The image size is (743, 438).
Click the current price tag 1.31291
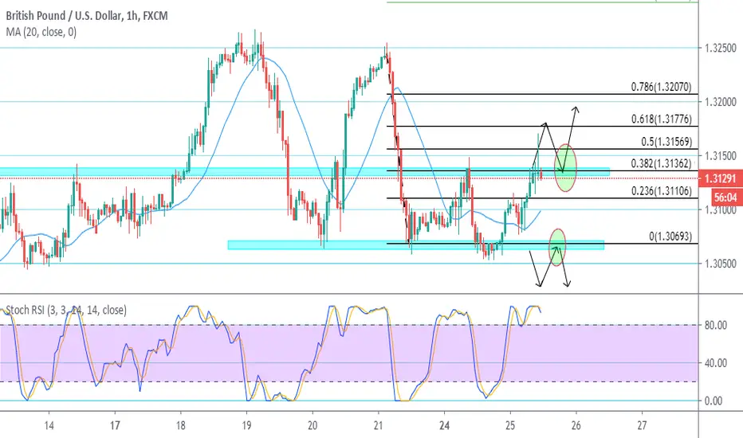point(720,178)
